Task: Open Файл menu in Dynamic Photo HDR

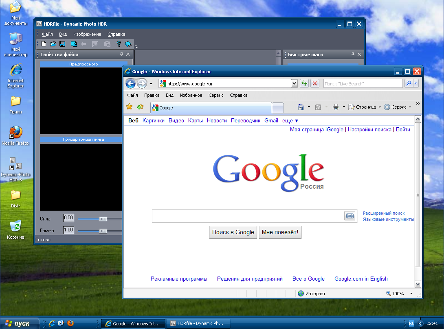Action: click(47, 34)
